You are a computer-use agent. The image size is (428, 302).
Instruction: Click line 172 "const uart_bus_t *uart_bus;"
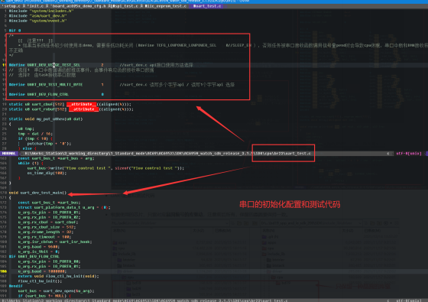(x=49, y=203)
